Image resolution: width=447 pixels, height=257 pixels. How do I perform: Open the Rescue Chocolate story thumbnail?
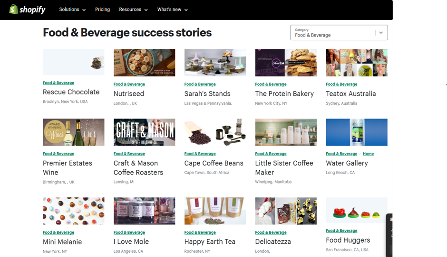(x=74, y=62)
